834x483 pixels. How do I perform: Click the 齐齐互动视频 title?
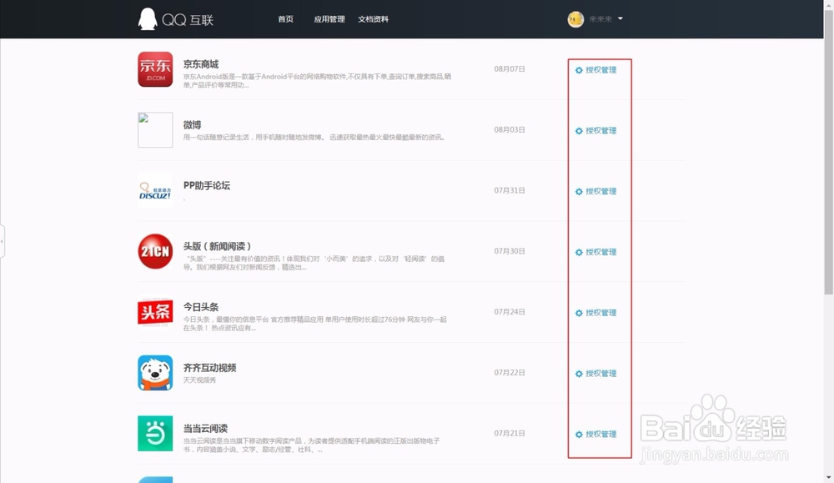point(209,368)
